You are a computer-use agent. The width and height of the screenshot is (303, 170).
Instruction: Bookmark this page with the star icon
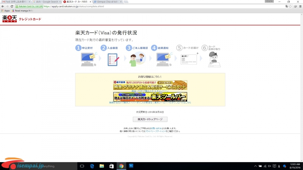(290, 6)
